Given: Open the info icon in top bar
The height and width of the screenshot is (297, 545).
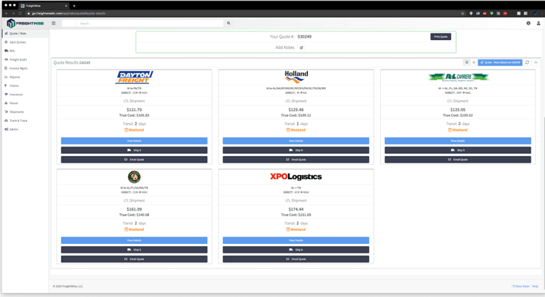Looking at the screenshot, I should pyautogui.click(x=528, y=23).
